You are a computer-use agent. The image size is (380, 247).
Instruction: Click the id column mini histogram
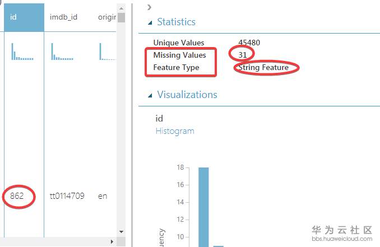pos(24,52)
